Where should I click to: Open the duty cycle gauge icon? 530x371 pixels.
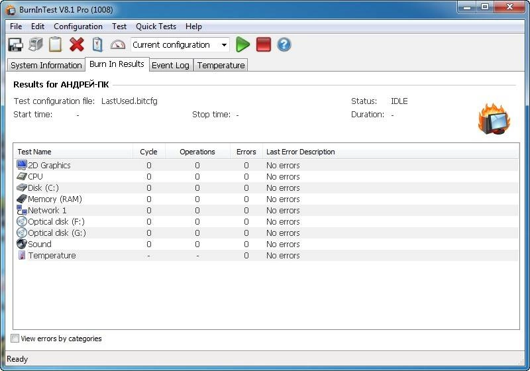tap(118, 44)
